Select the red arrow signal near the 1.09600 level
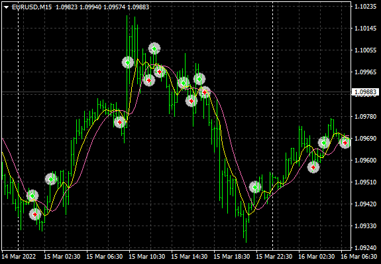 point(313,167)
